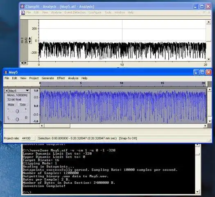The width and height of the screenshot is (215, 197).
Task: Open Window menu in Clampfit
Action: [120, 12]
